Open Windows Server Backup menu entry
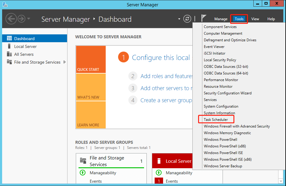 tap(223, 166)
